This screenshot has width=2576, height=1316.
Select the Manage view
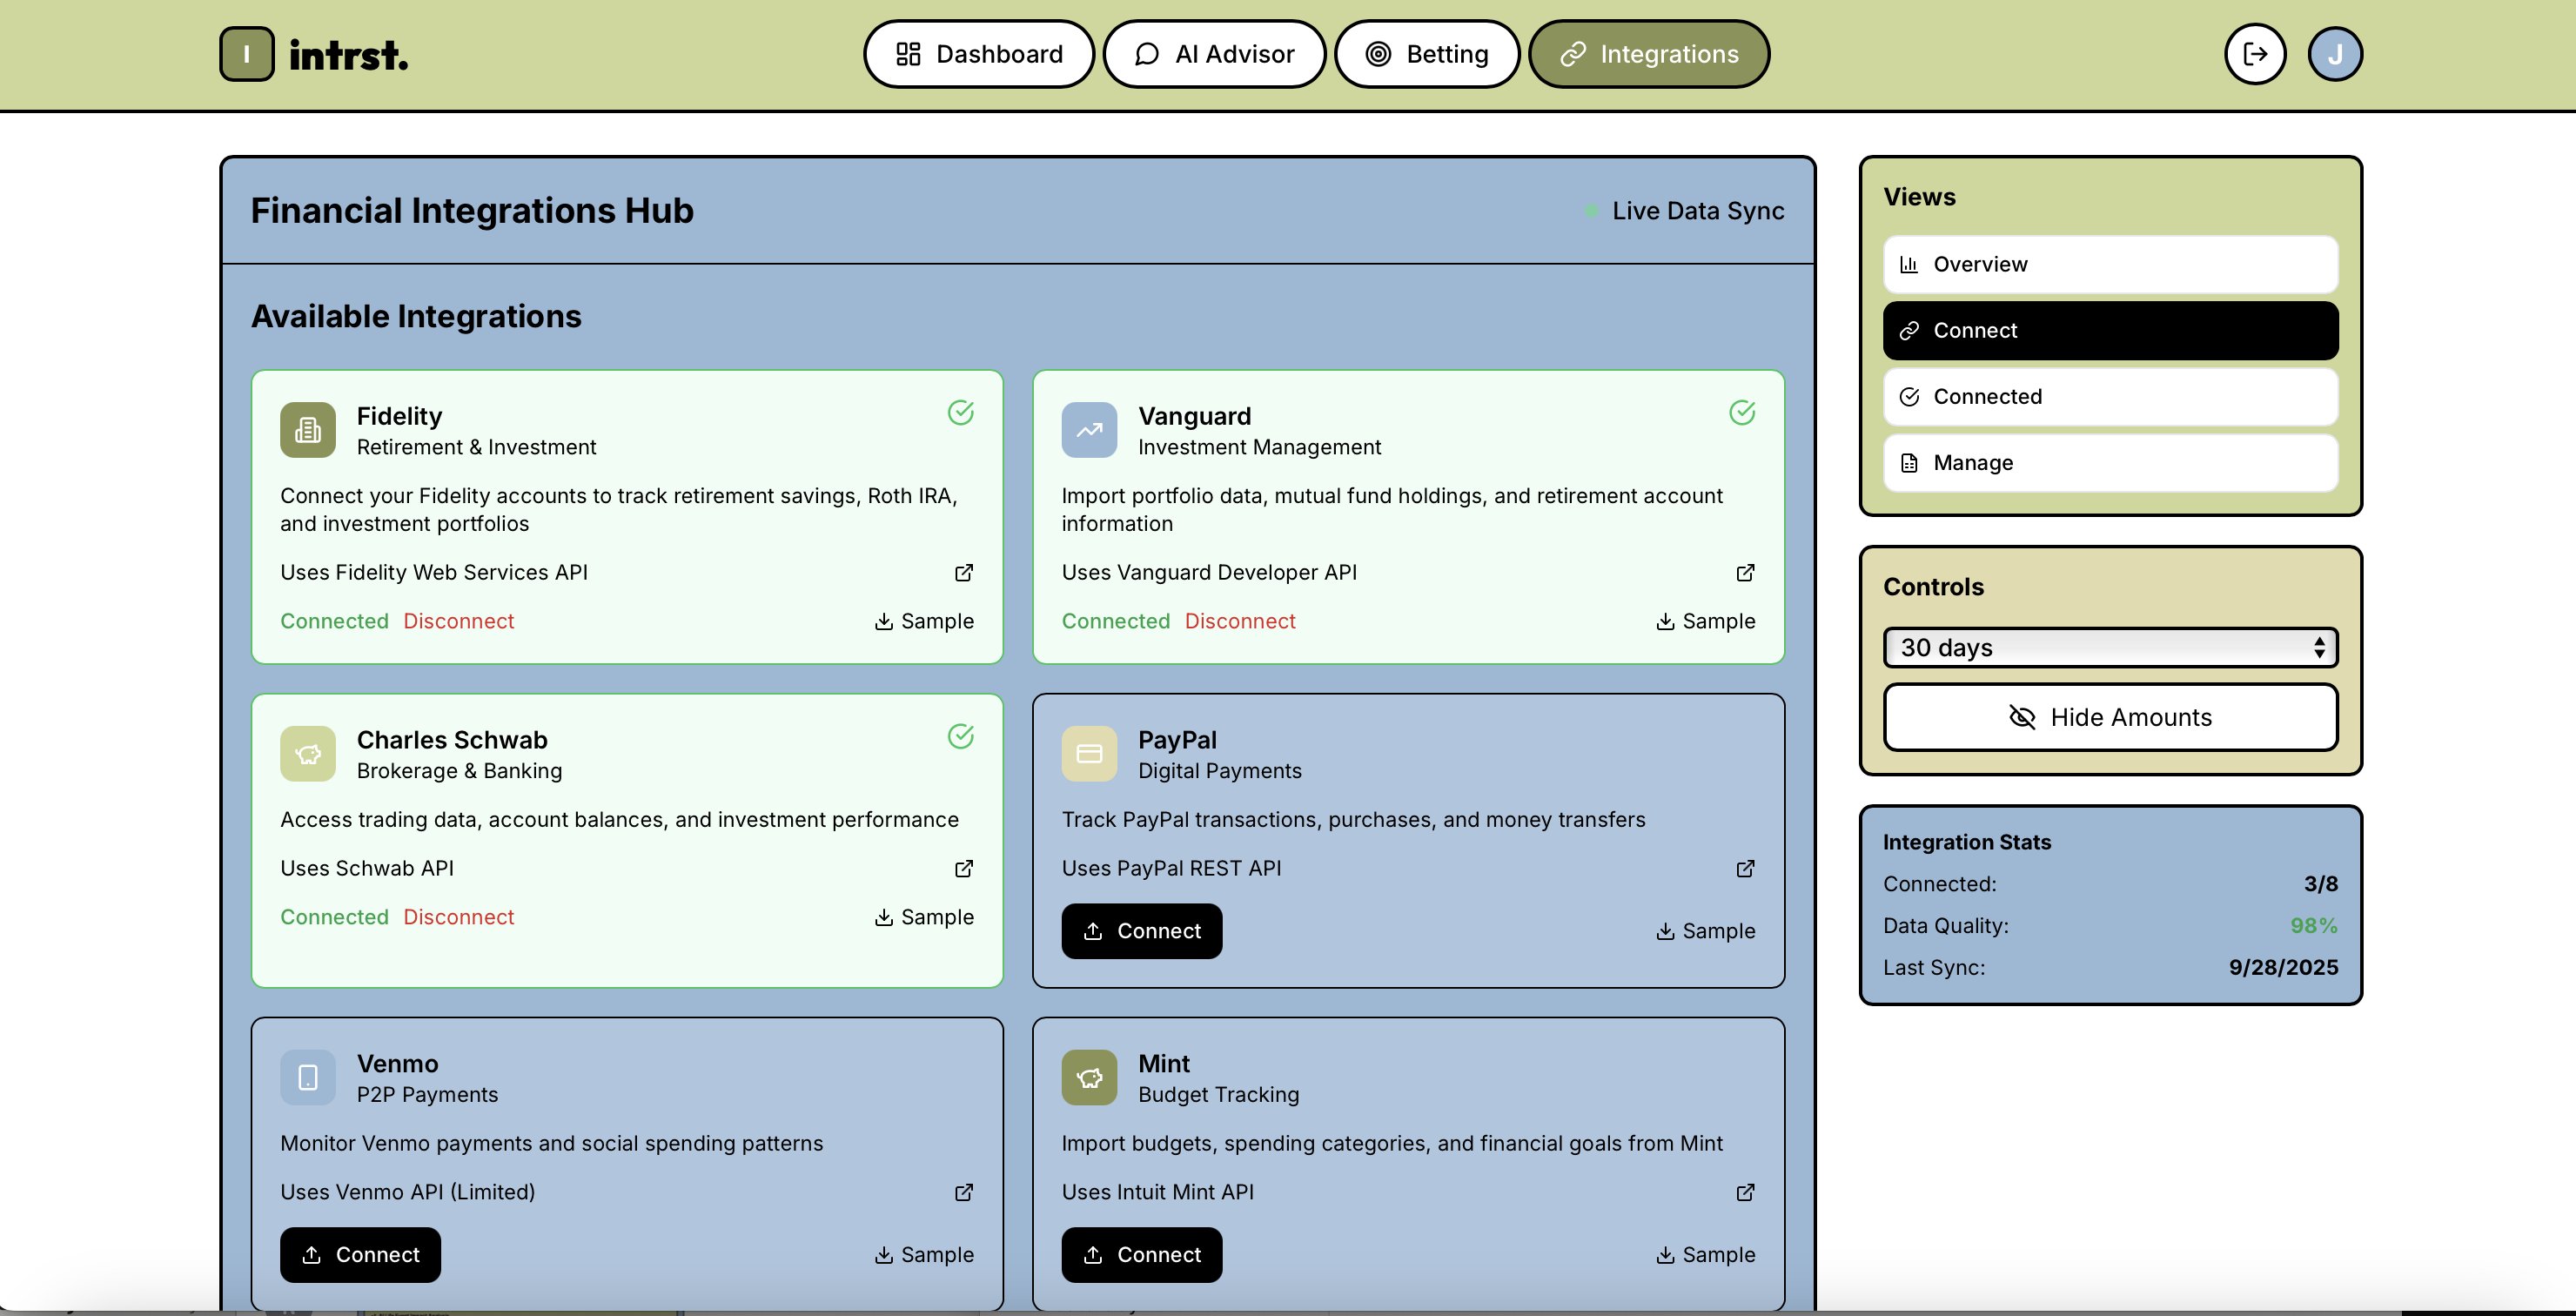[x=2110, y=463]
